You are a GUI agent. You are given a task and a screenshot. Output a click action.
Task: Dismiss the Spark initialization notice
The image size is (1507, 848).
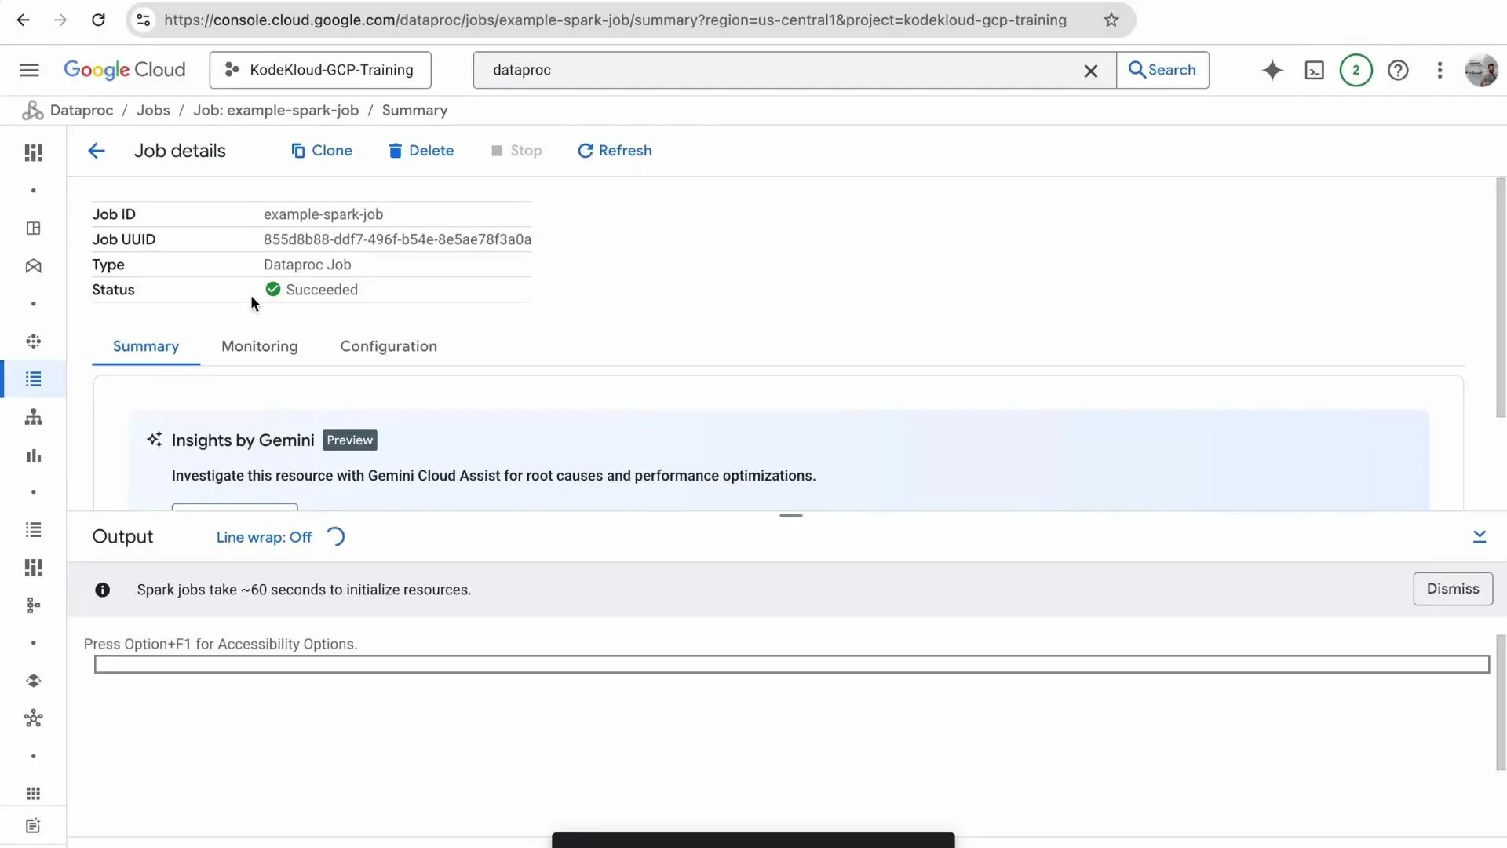(x=1453, y=589)
